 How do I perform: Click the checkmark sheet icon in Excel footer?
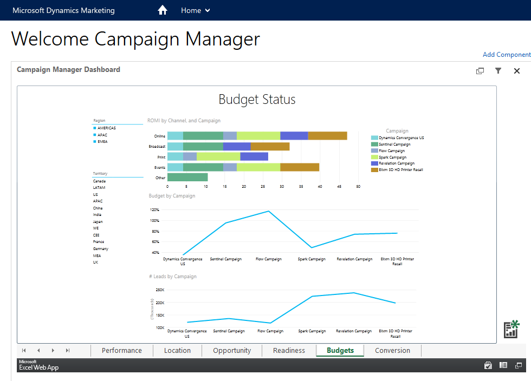[x=488, y=365]
